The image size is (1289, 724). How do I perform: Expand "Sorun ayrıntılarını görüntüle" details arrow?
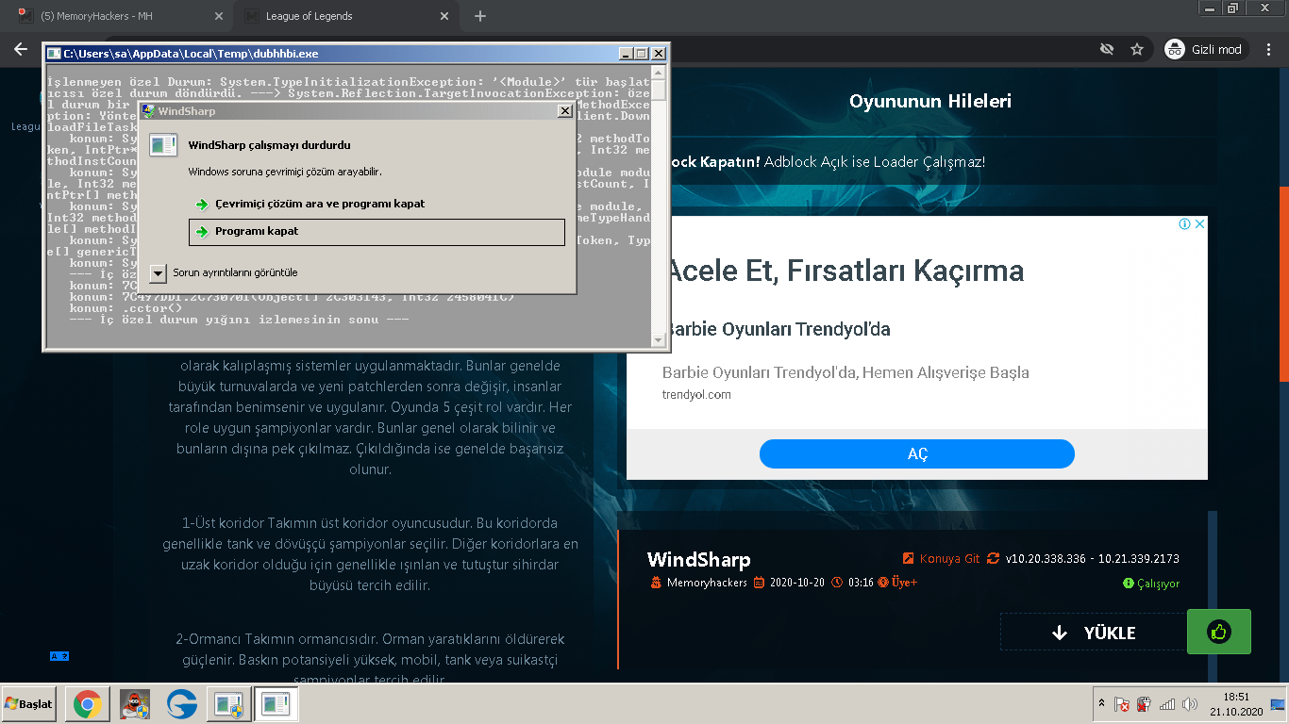(159, 273)
